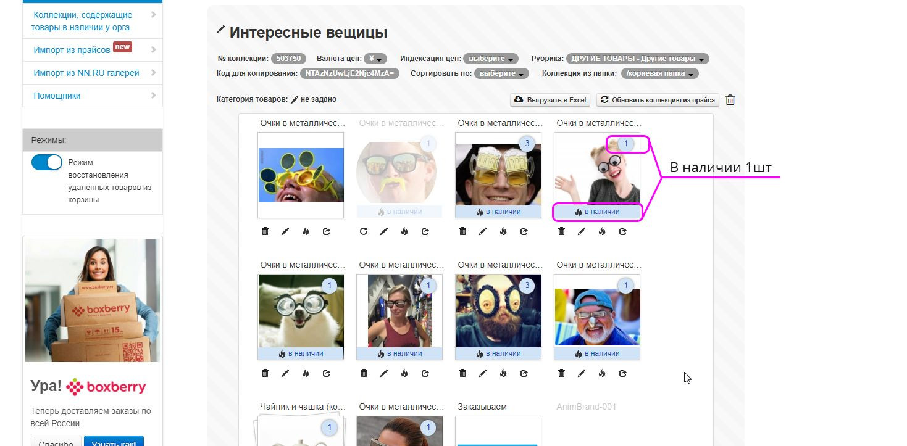Image resolution: width=907 pixels, height=446 pixels.
Task: Edit Категория товаров with pencil icon
Action: [295, 99]
